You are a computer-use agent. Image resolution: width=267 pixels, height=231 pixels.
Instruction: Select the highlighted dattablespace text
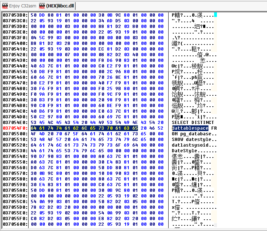[x=190, y=128]
